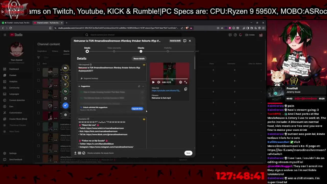Open YouTube Studio hamburger menu
The width and height of the screenshot is (327, 184).
tap(5, 35)
